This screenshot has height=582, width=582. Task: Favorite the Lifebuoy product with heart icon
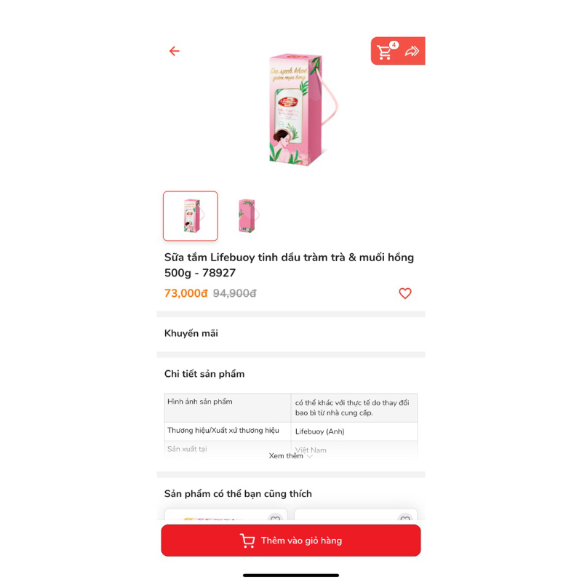[x=405, y=293]
